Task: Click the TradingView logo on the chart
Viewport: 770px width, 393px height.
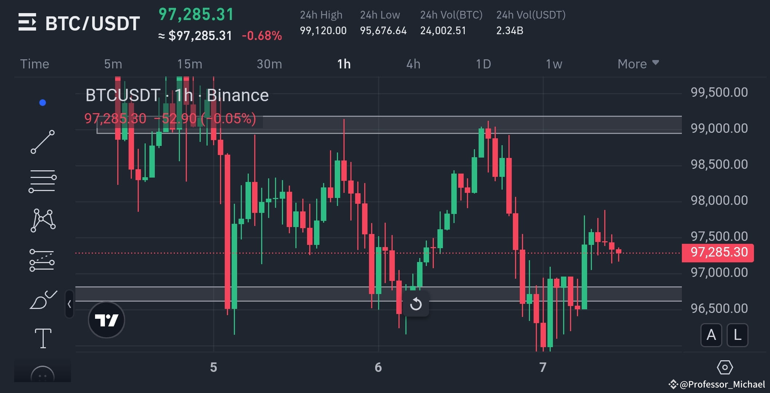Action: coord(106,319)
